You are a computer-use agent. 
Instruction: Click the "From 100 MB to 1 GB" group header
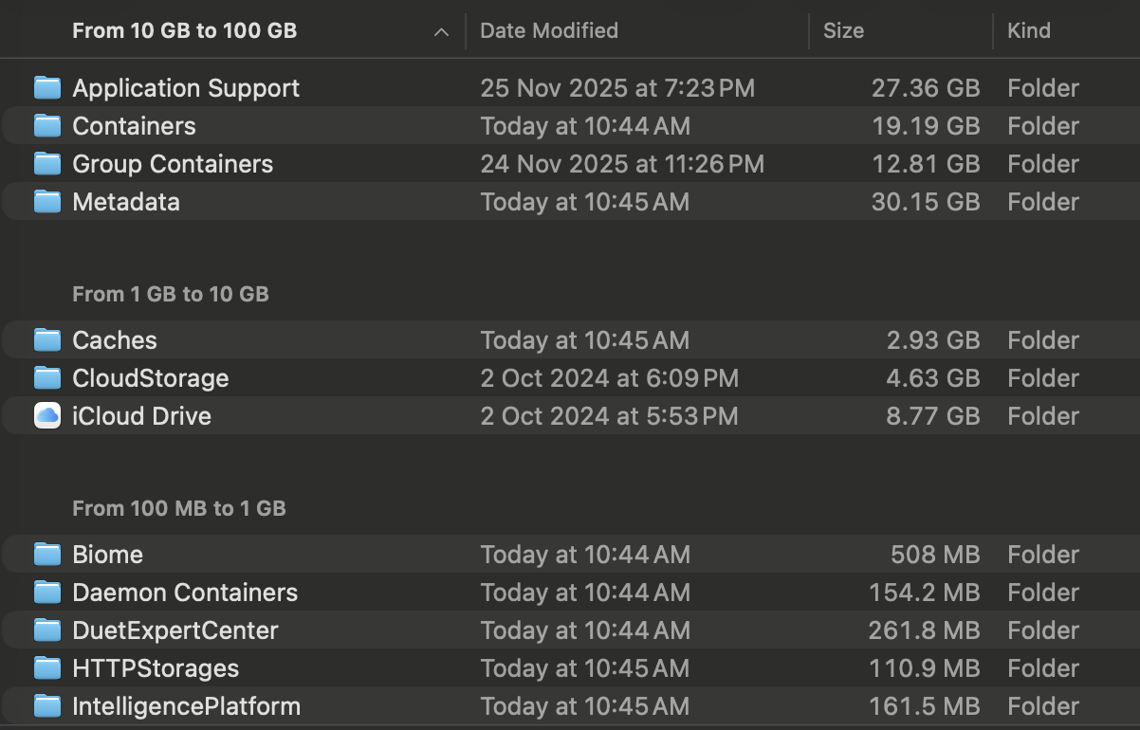tap(179, 509)
